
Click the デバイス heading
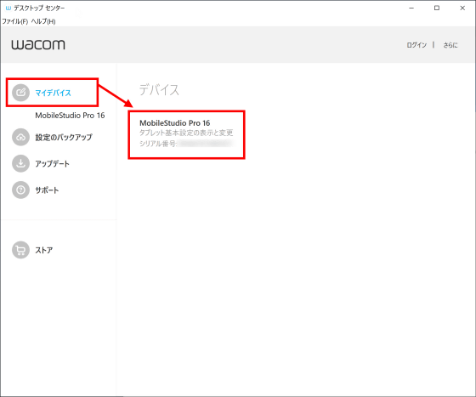(x=159, y=90)
